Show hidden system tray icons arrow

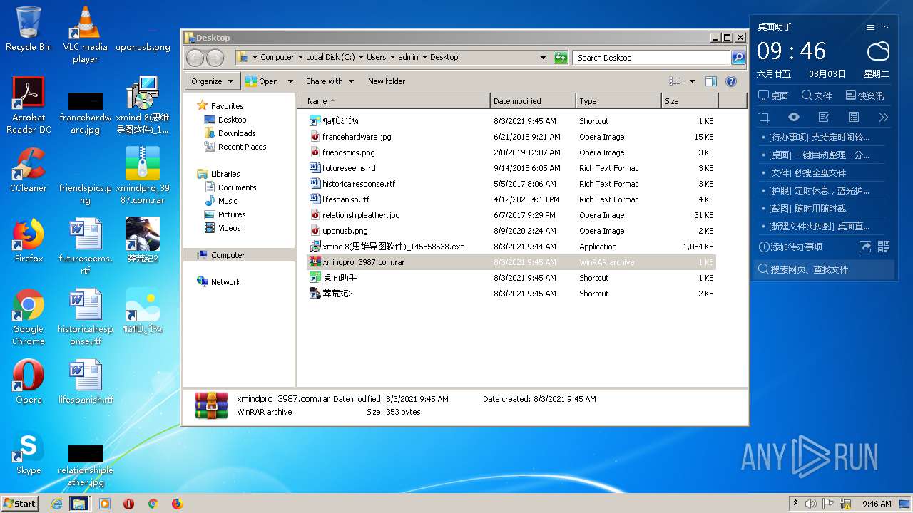tap(795, 504)
